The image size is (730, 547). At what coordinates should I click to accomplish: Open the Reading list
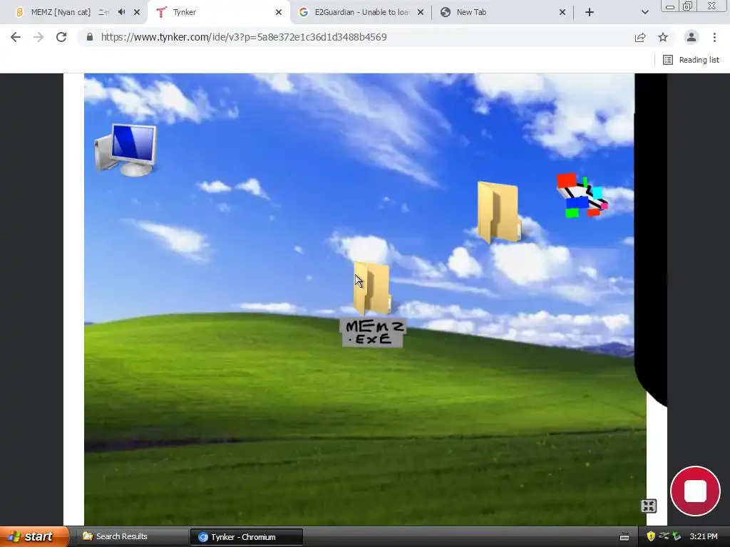coord(691,60)
